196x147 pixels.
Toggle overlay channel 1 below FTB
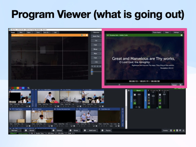click(x=92, y=66)
